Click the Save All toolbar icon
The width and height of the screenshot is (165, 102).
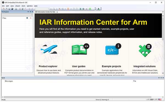[12, 9]
